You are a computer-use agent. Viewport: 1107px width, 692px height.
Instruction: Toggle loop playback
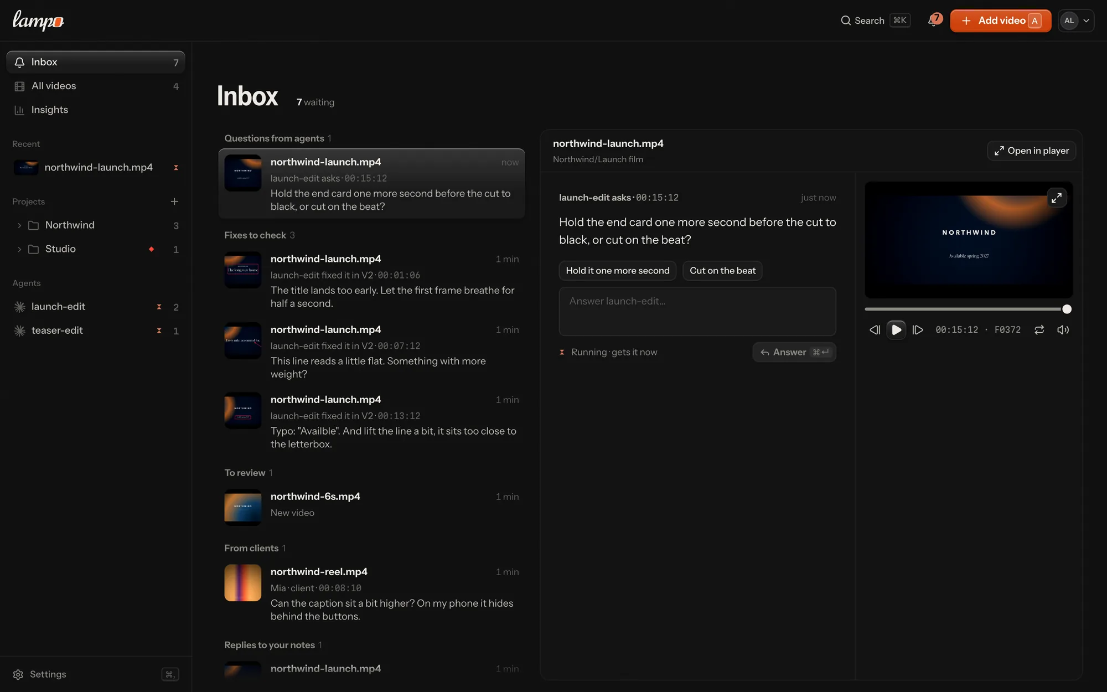pos(1039,330)
